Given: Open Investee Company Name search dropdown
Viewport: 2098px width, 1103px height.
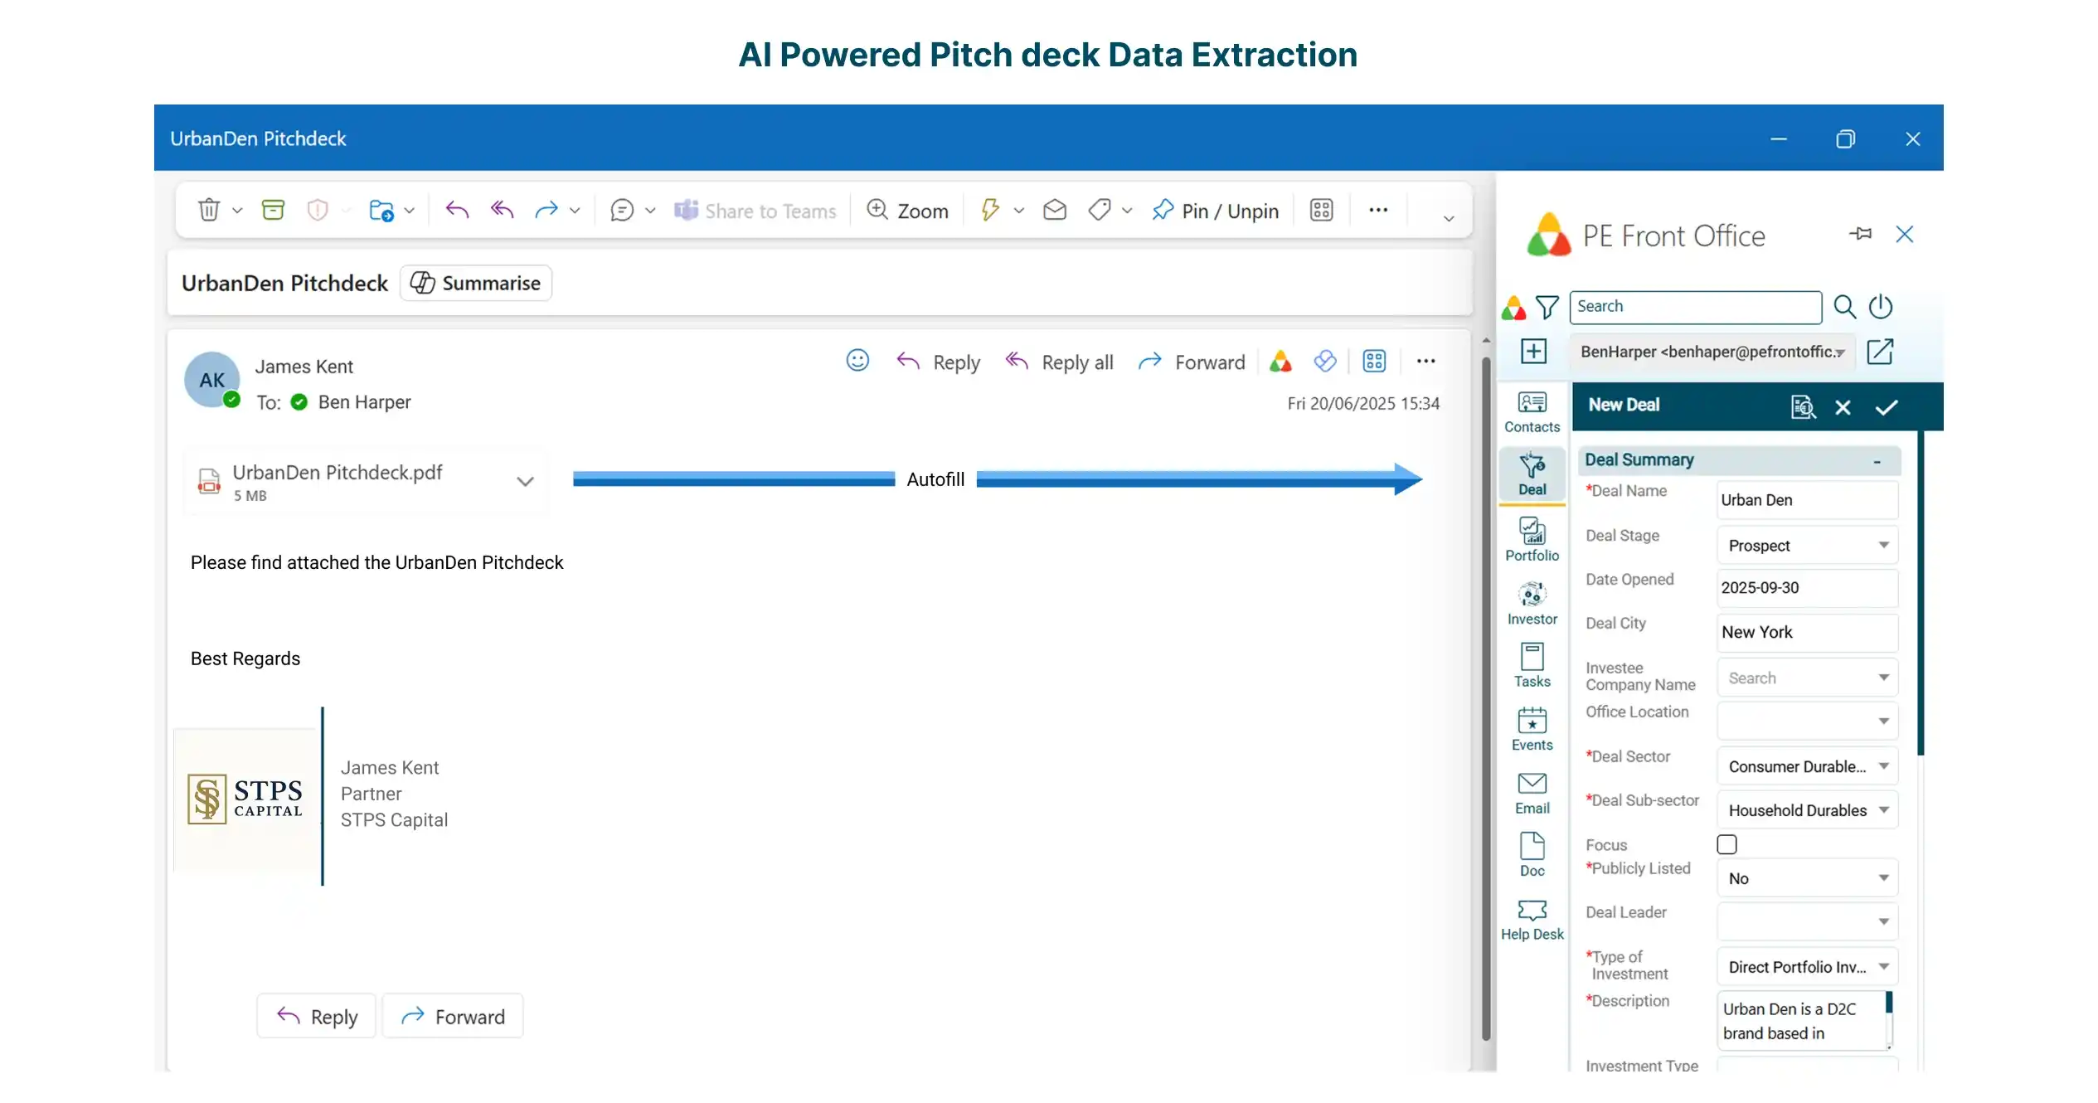Looking at the screenshot, I should coord(1807,678).
